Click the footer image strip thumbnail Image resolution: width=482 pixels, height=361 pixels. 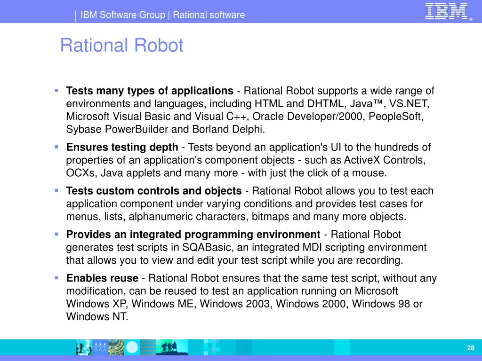point(132,347)
